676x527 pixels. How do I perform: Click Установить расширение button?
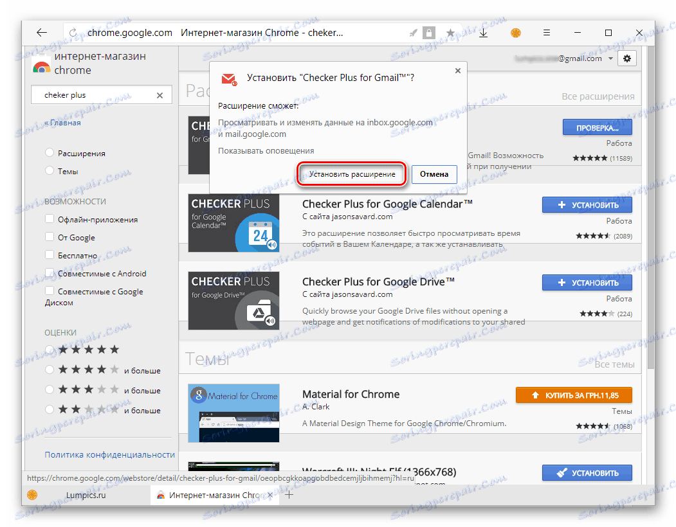coord(352,174)
